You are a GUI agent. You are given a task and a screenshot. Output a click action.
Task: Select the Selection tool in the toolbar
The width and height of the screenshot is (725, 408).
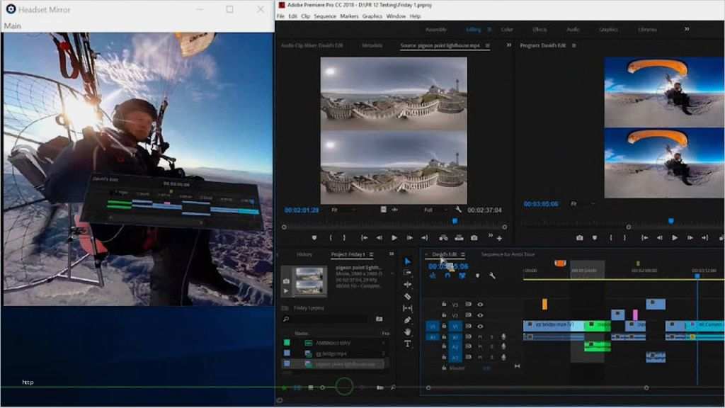408,261
